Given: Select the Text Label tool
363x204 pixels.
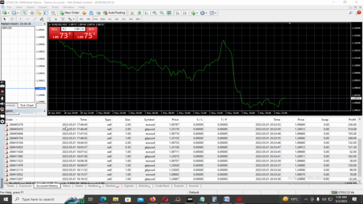Looking at the screenshot, I should [63, 19].
